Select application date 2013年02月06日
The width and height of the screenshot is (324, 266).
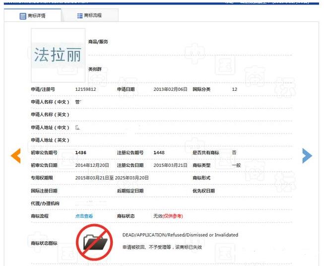[x=171, y=89]
